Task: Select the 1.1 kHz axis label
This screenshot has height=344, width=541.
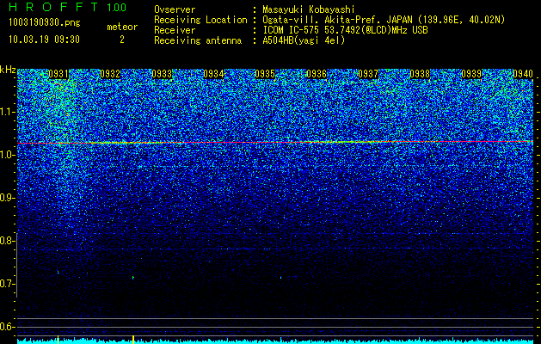Action: [x=8, y=112]
